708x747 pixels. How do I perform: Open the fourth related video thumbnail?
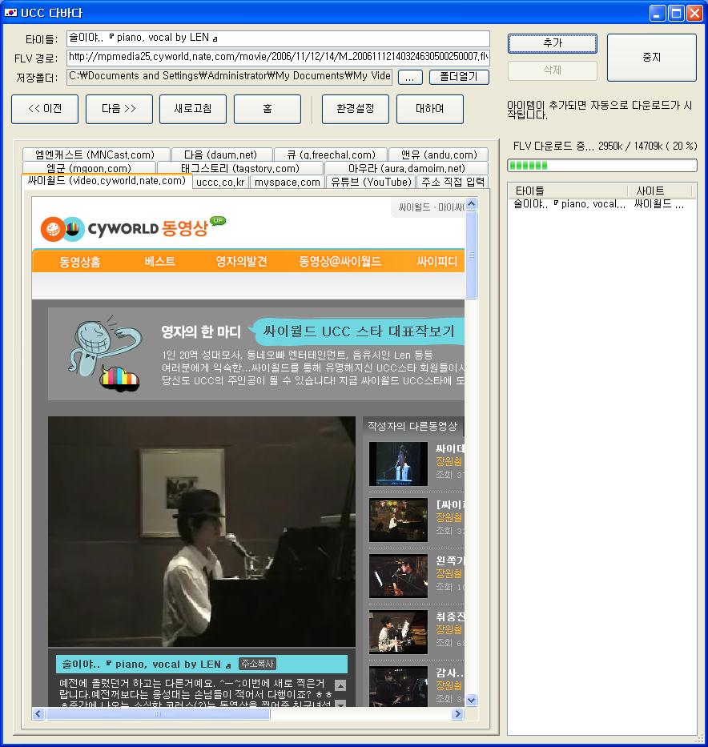point(398,632)
